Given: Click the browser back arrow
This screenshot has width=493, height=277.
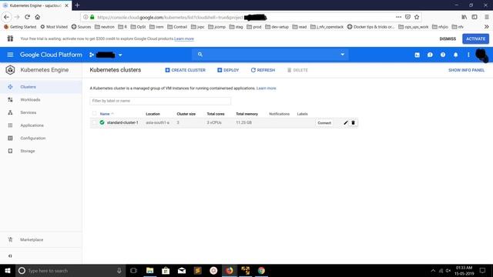Looking at the screenshot, I should pyautogui.click(x=7, y=17).
